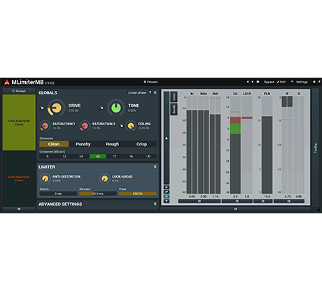Click the lock icon beside the Drive knob
The height and width of the screenshot is (291, 322).
click(42, 108)
